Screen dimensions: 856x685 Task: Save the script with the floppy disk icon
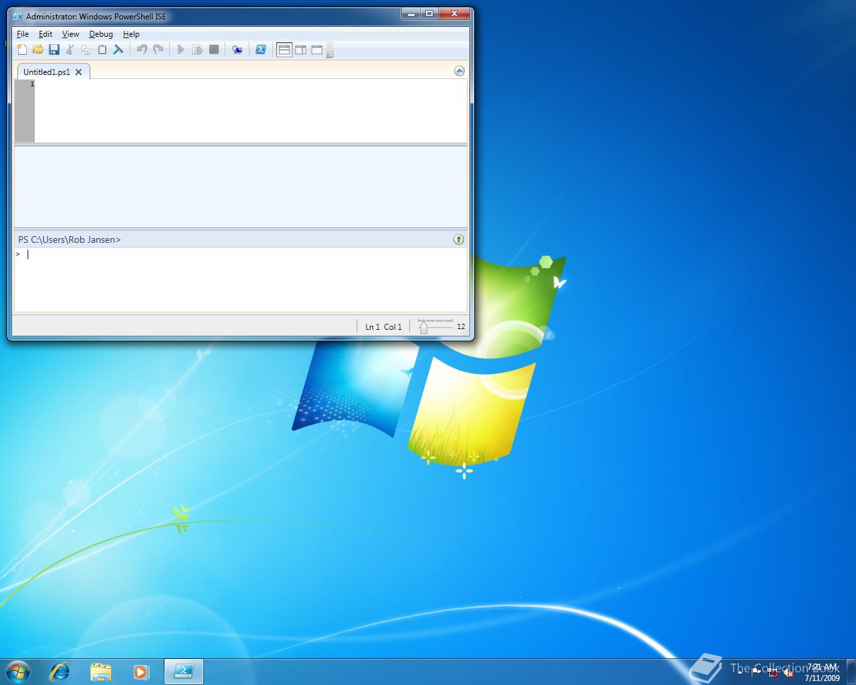[x=54, y=50]
